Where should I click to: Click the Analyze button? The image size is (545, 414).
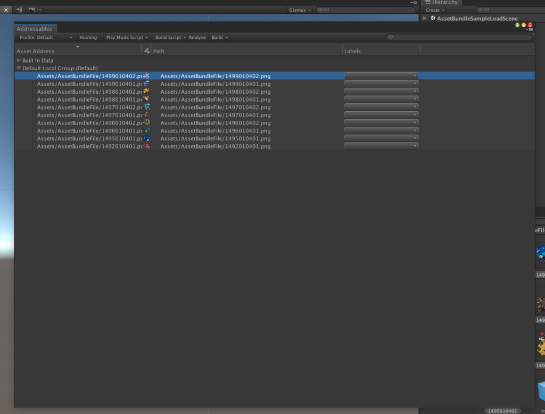[x=197, y=37]
